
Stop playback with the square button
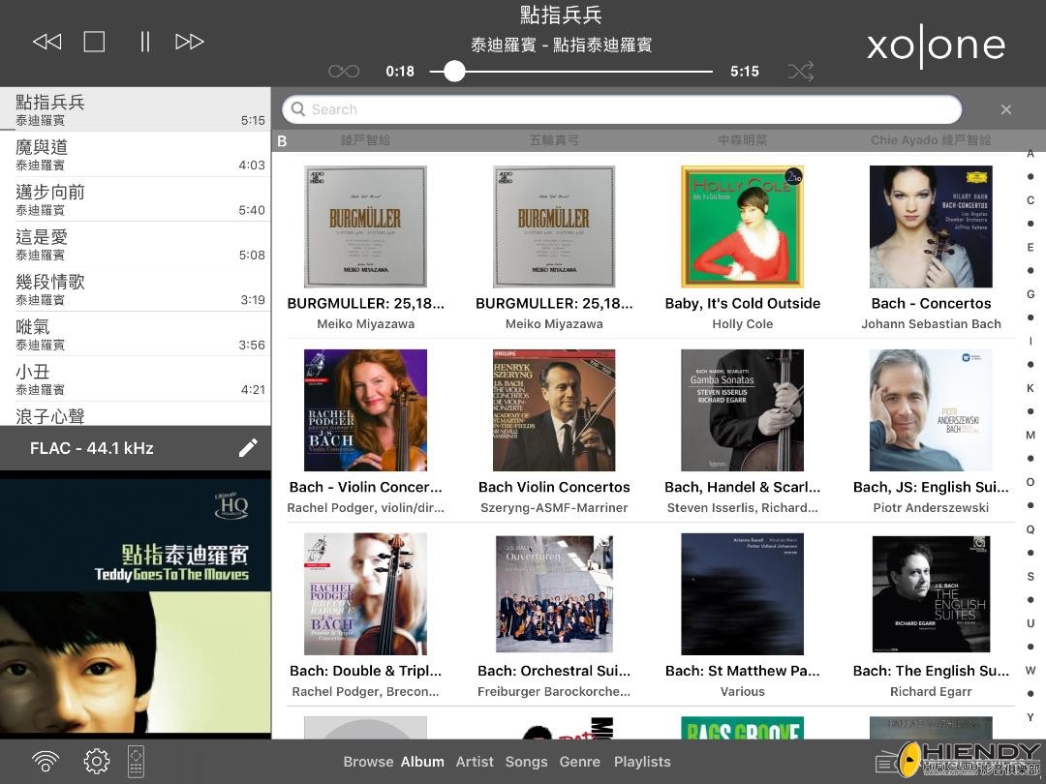coord(94,42)
